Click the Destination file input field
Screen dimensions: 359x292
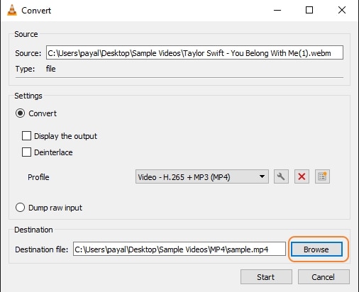(179, 249)
